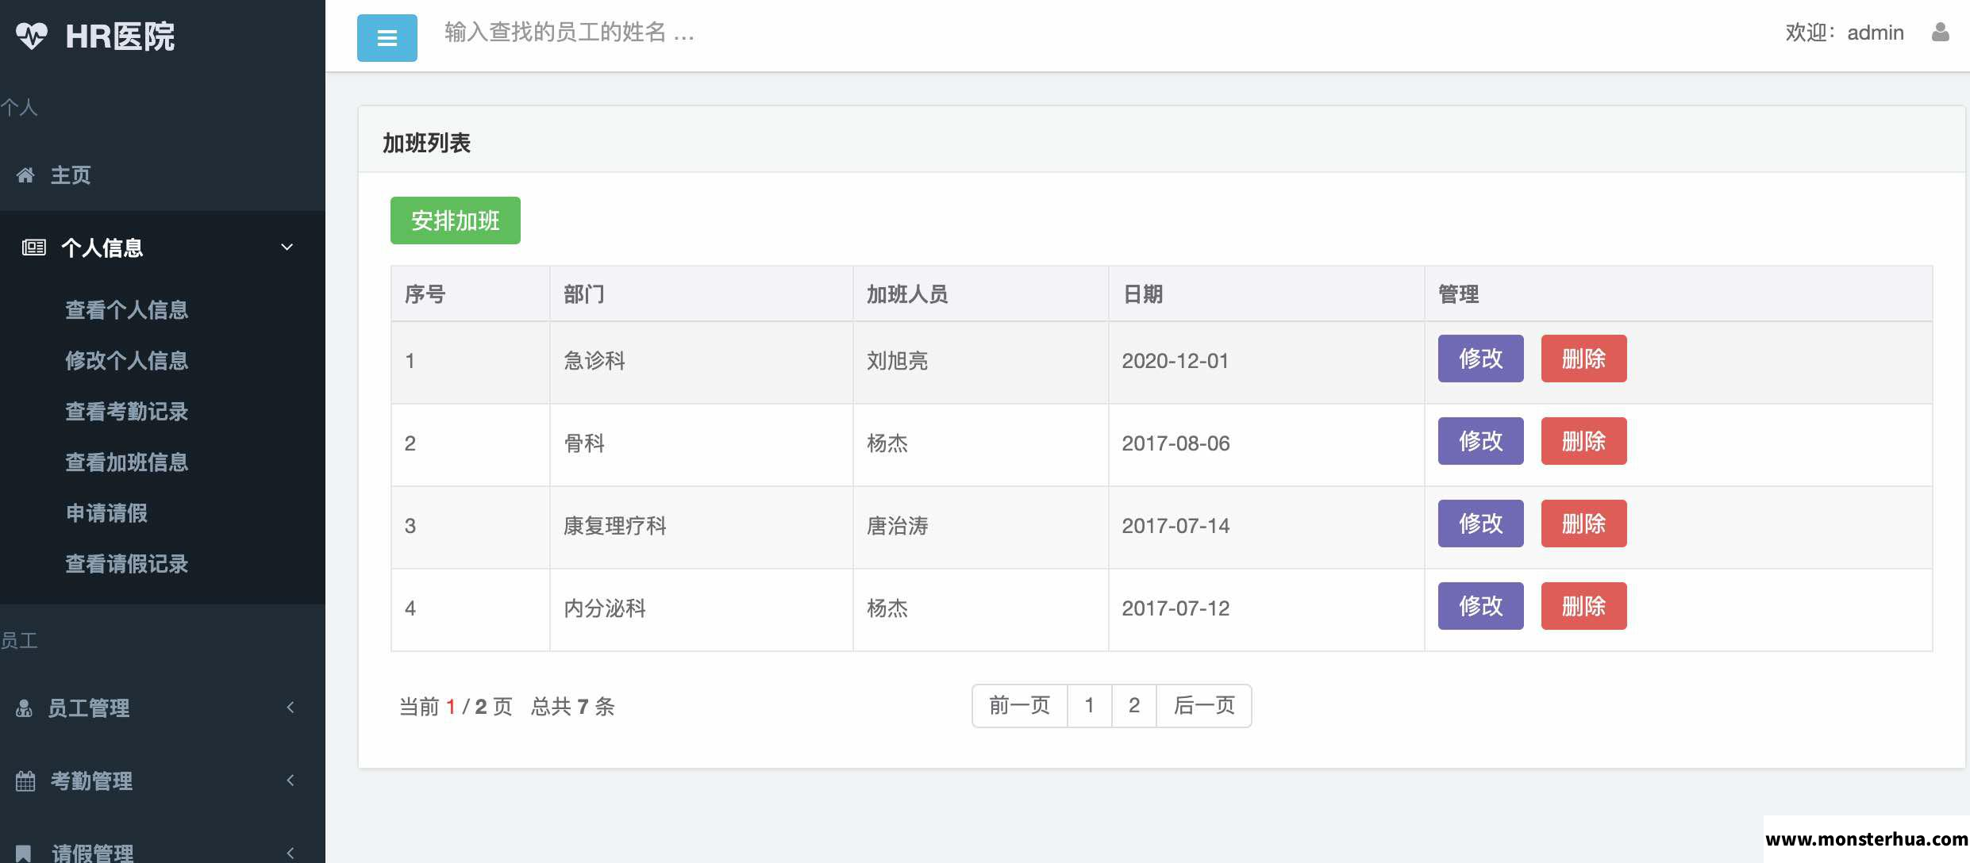The width and height of the screenshot is (1970, 863).
Task: Click the 总共 7 条 total count text
Action: pos(573,706)
